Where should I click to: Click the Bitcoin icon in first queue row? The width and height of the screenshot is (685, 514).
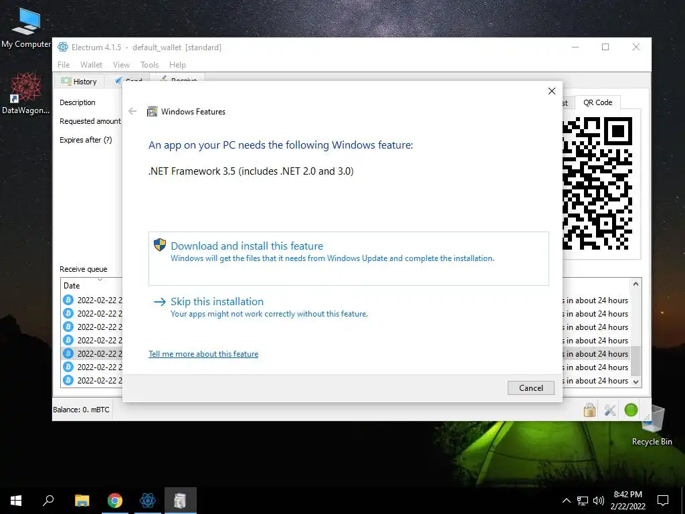[68, 300]
